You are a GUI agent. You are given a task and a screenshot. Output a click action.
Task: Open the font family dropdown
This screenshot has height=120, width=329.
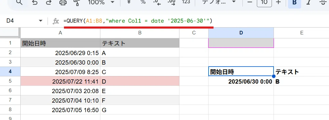219,2
